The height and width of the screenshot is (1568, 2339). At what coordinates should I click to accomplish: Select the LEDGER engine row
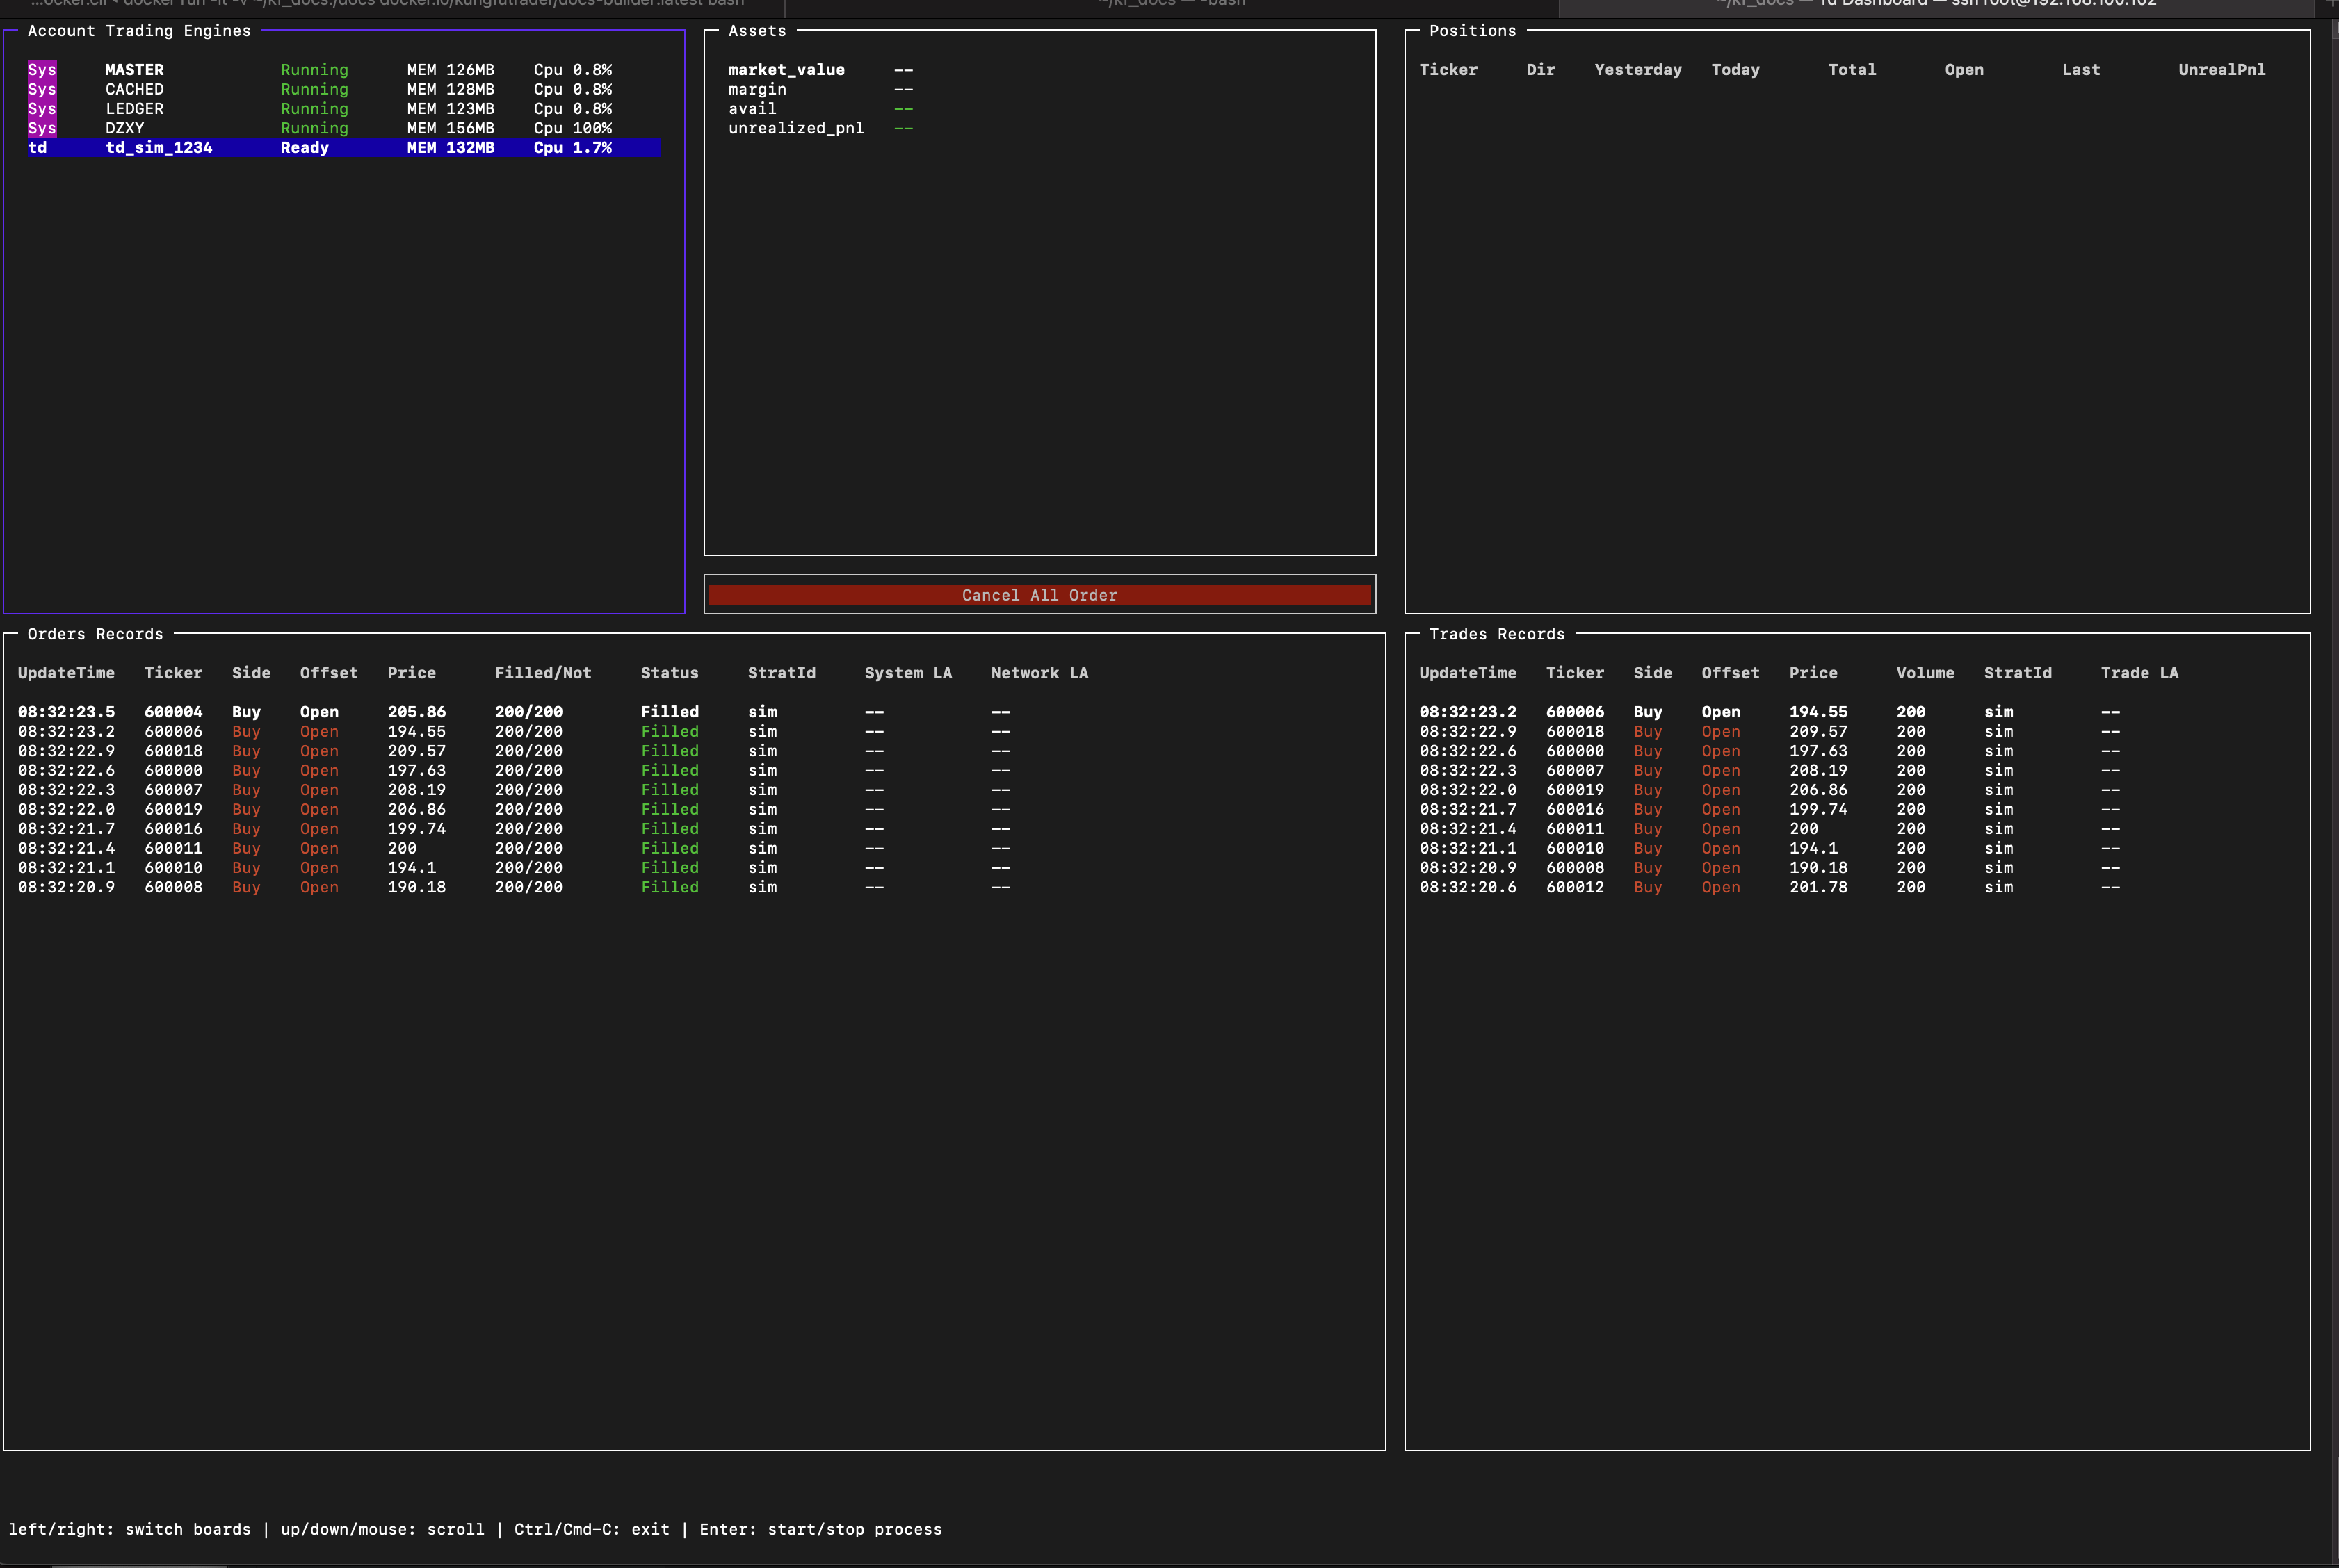pos(343,109)
